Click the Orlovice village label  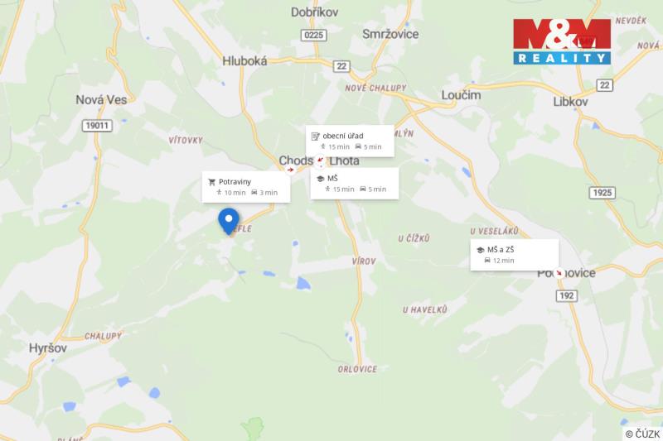point(357,369)
